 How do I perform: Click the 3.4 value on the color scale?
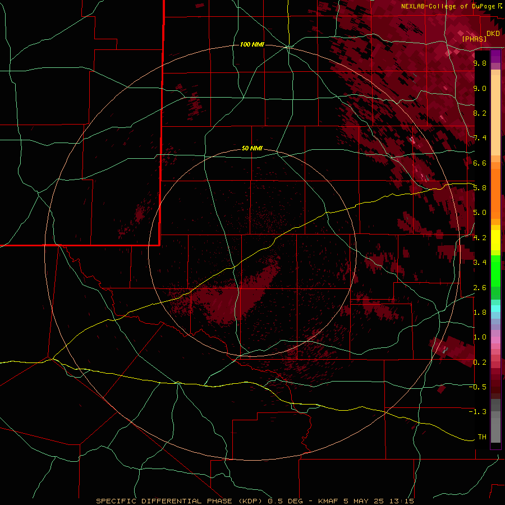tap(480, 263)
